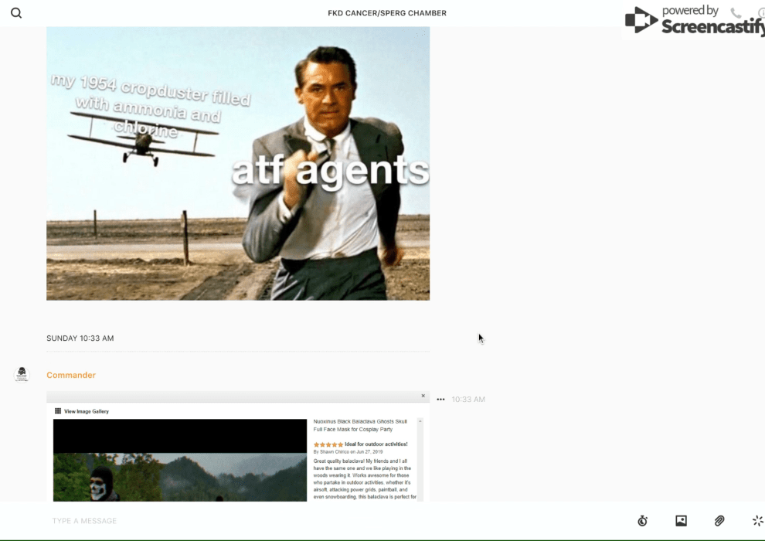Viewport: 765px width, 541px height.
Task: Click the review scrollbar's up arrow
Action: [x=420, y=422]
